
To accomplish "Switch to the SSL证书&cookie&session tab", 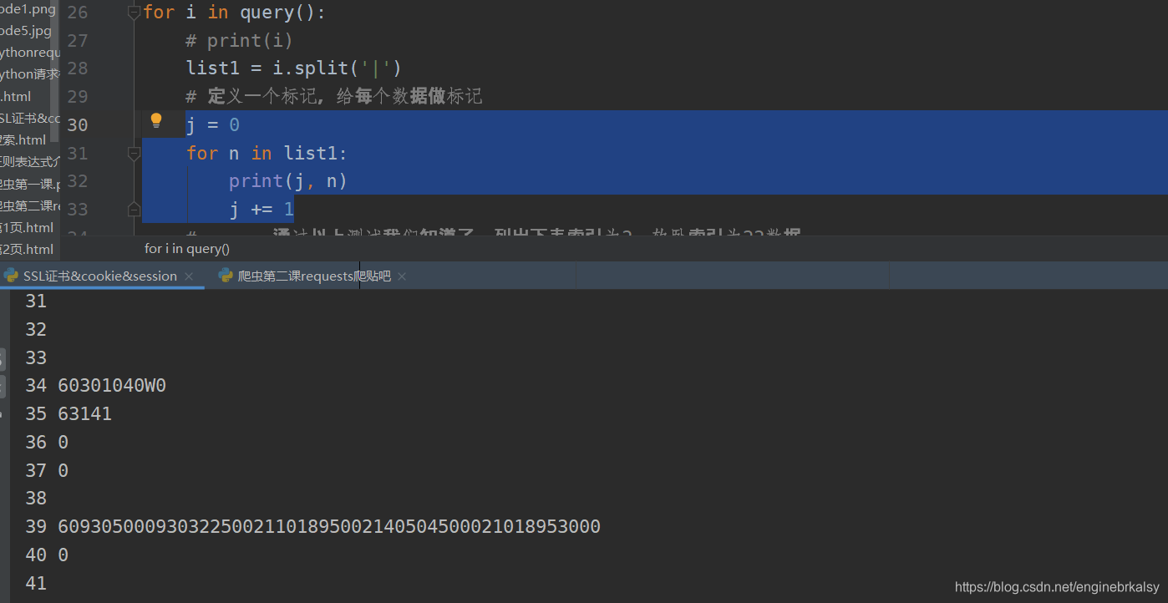I will [100, 276].
